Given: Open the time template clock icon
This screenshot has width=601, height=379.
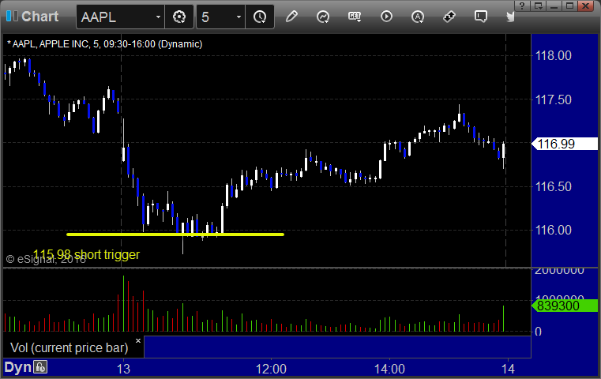Looking at the screenshot, I should 260,17.
